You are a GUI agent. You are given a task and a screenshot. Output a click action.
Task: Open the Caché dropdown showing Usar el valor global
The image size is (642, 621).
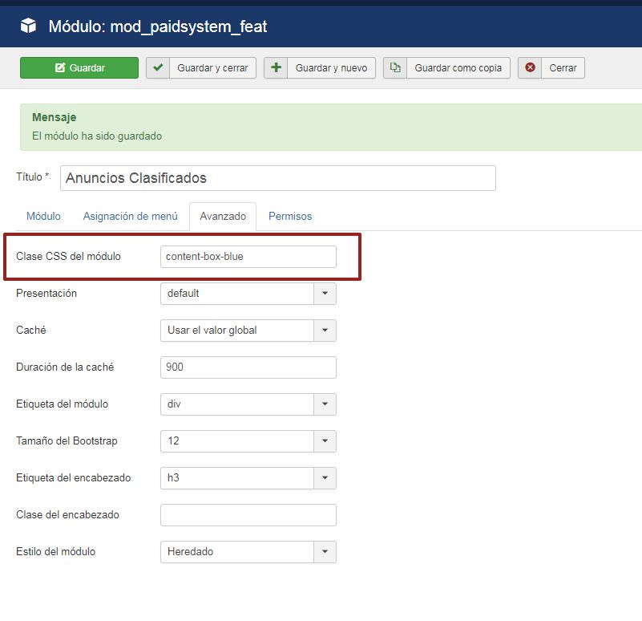coord(248,331)
